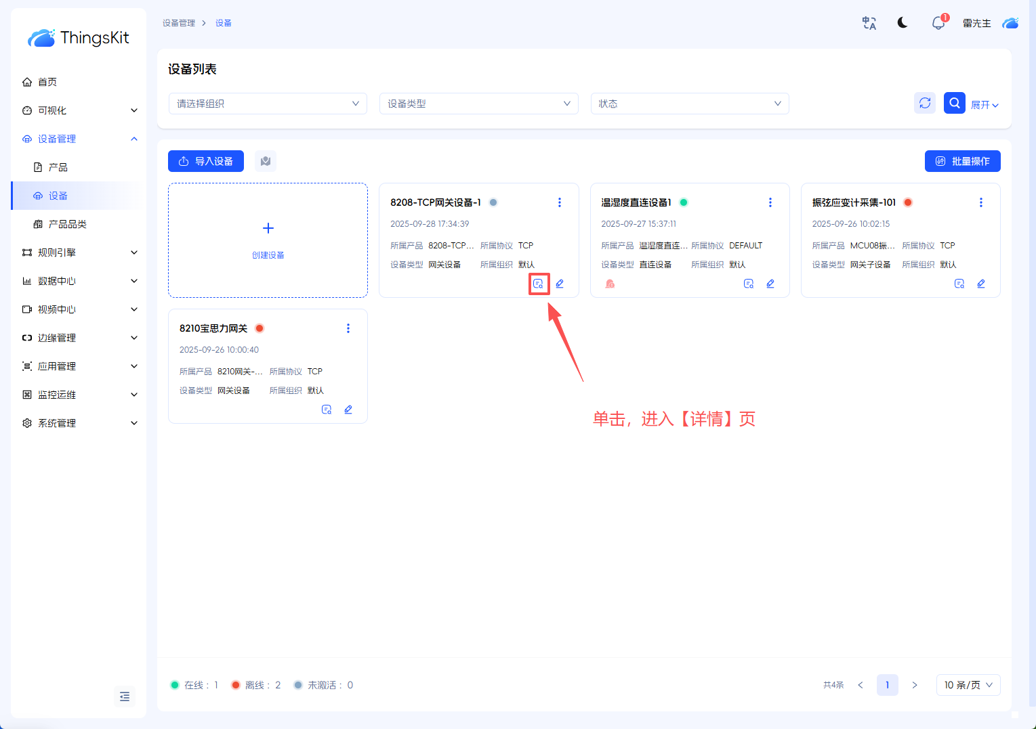Viewport: 1036px width, 729px height.
Task: Click the 创建设备 card
Action: [268, 240]
